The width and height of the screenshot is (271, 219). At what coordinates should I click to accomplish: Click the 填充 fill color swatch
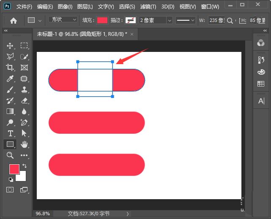click(102, 20)
